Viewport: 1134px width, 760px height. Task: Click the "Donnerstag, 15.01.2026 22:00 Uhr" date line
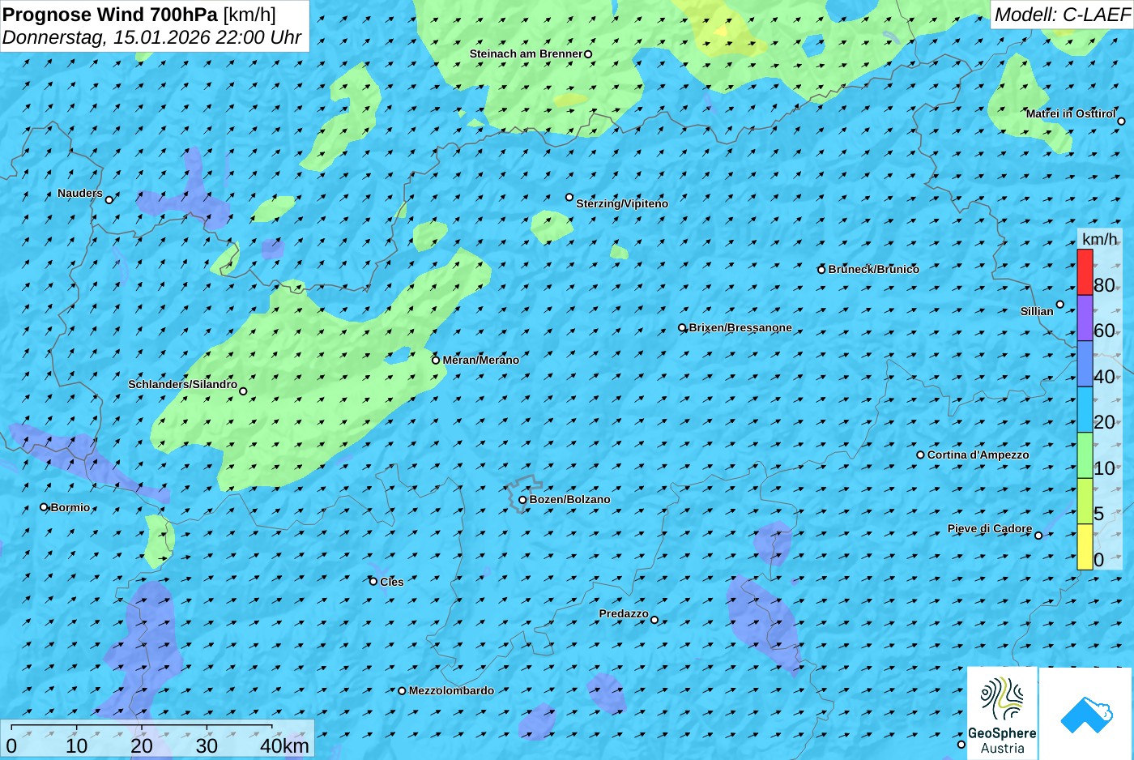[x=151, y=37]
